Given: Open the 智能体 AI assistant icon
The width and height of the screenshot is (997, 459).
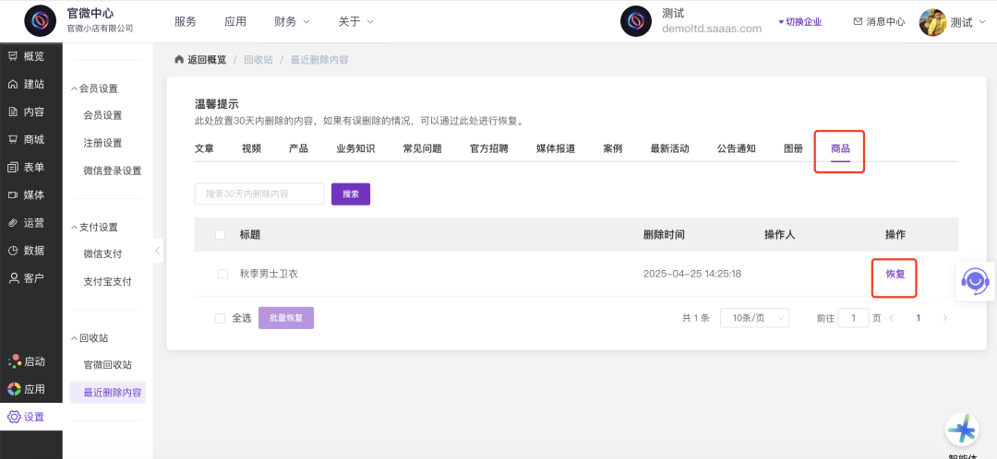Looking at the screenshot, I should click(x=962, y=430).
